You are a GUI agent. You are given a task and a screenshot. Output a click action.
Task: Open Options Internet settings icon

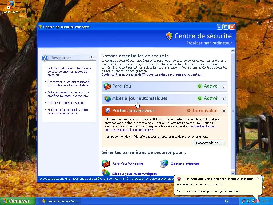(x=164, y=164)
